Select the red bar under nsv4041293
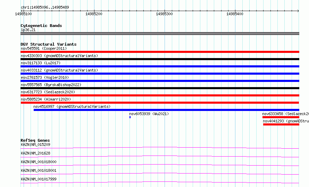The height and width of the screenshot is (187, 309). (x=281, y=124)
